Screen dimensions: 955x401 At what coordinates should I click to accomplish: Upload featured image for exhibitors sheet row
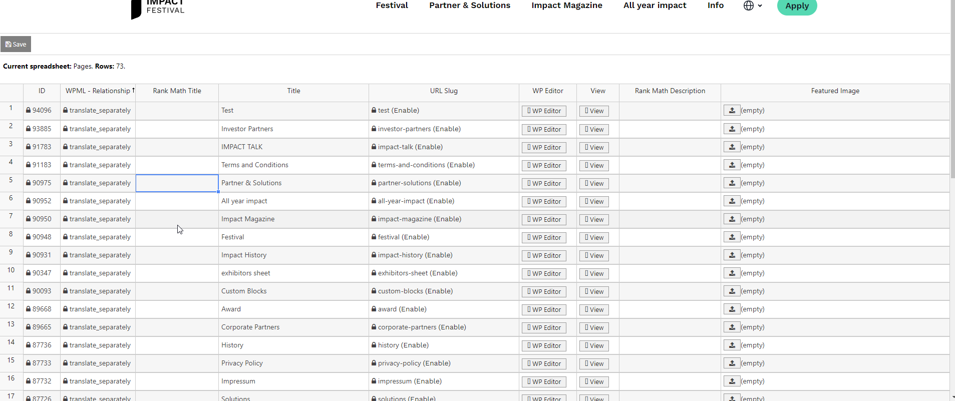[x=732, y=273]
